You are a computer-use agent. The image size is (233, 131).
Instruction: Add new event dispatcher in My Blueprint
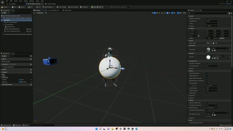(x=31, y=84)
